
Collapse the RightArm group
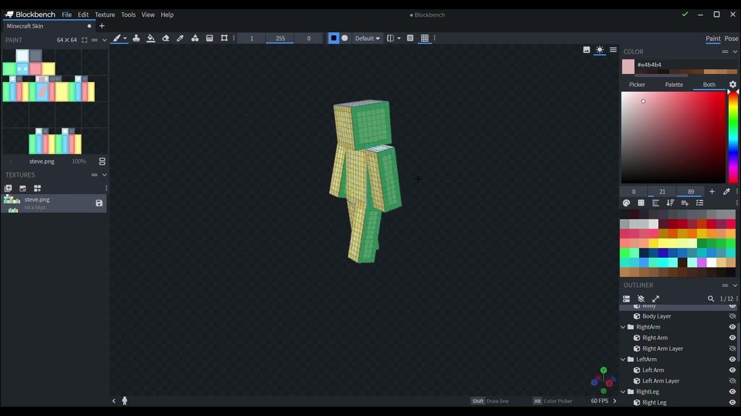pyautogui.click(x=623, y=327)
